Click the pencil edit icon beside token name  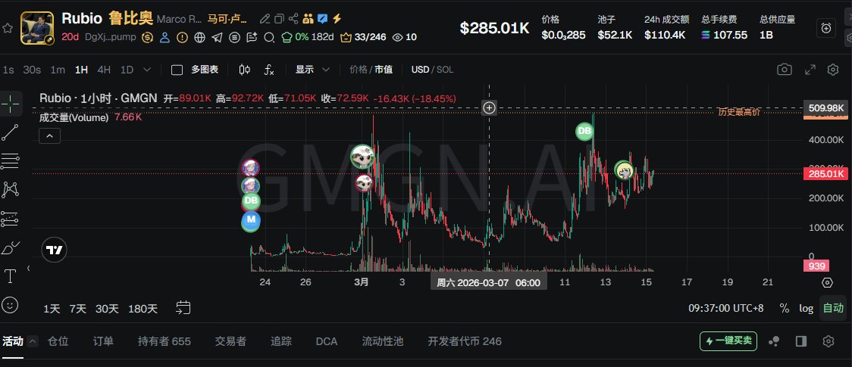265,19
